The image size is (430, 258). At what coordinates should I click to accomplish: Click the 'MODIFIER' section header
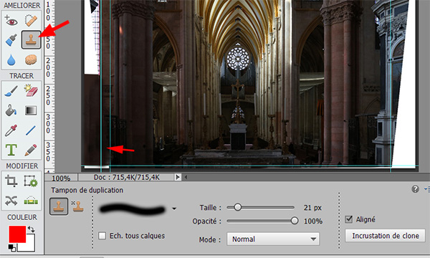coord(22,166)
